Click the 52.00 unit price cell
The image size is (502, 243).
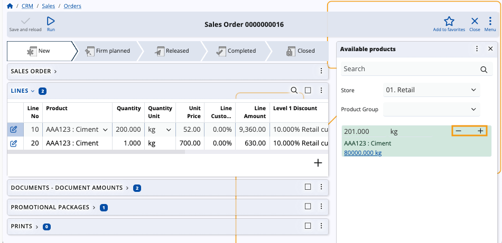click(190, 130)
